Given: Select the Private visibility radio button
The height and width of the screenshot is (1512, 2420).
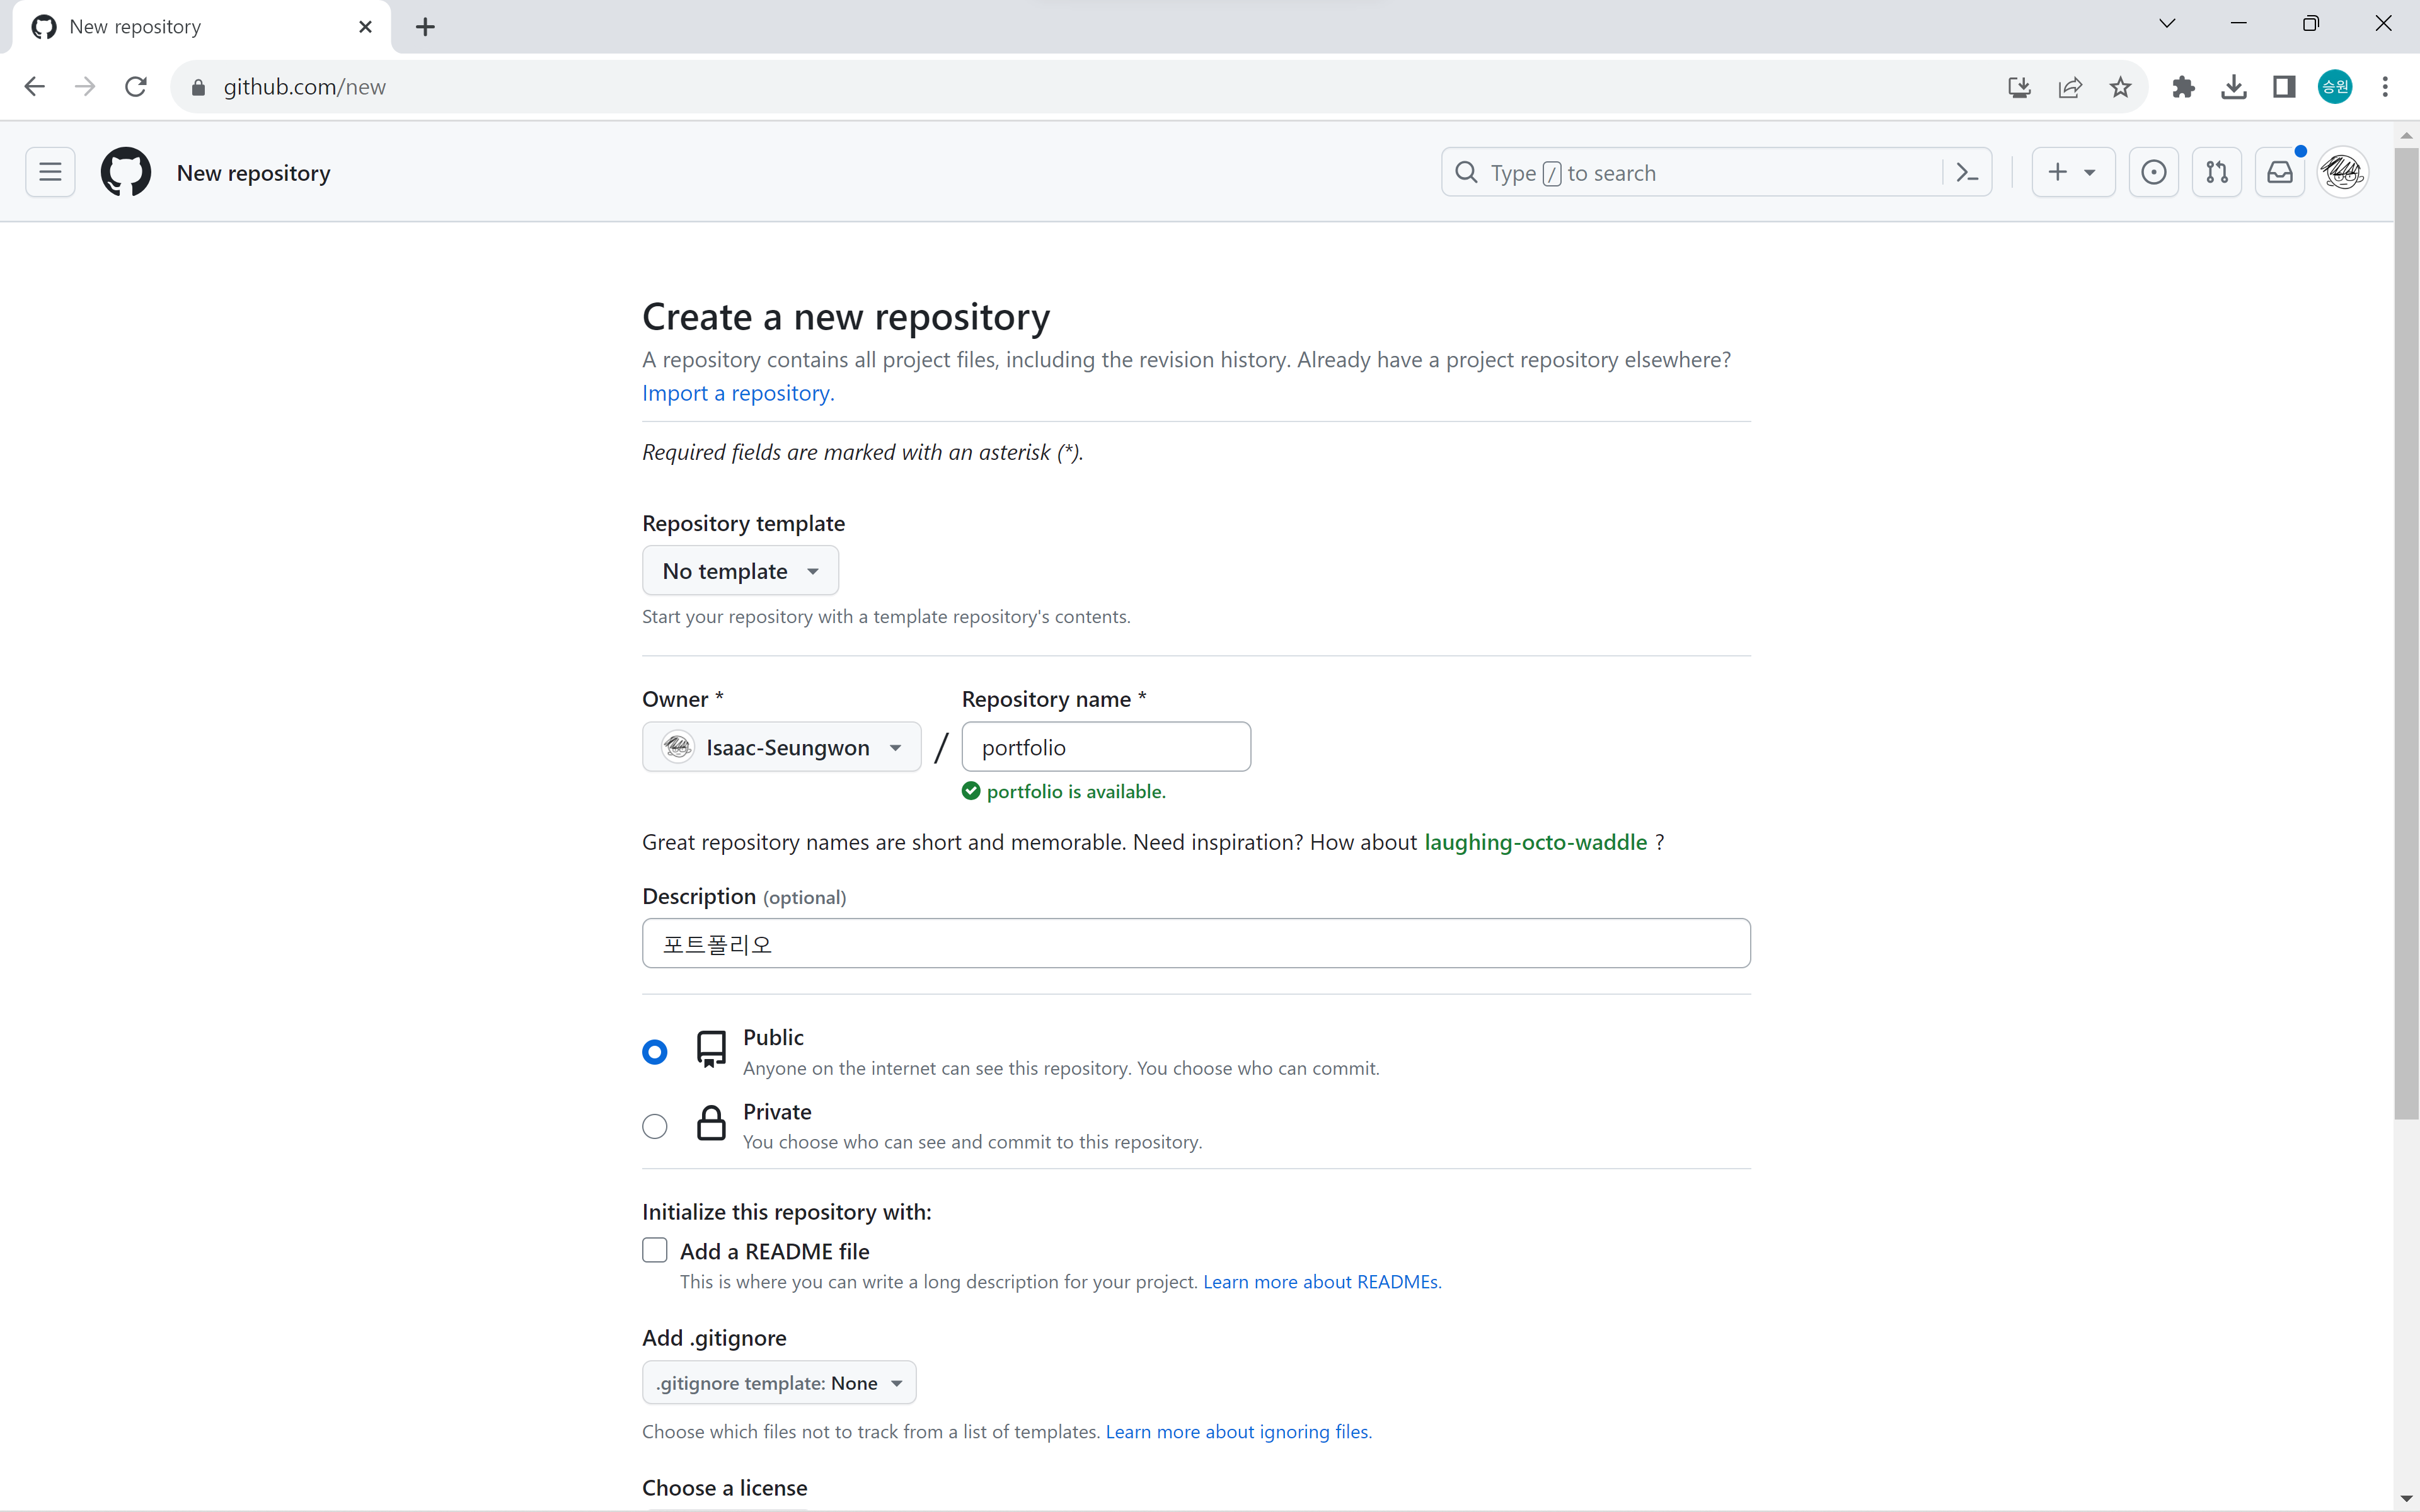Looking at the screenshot, I should (655, 1126).
